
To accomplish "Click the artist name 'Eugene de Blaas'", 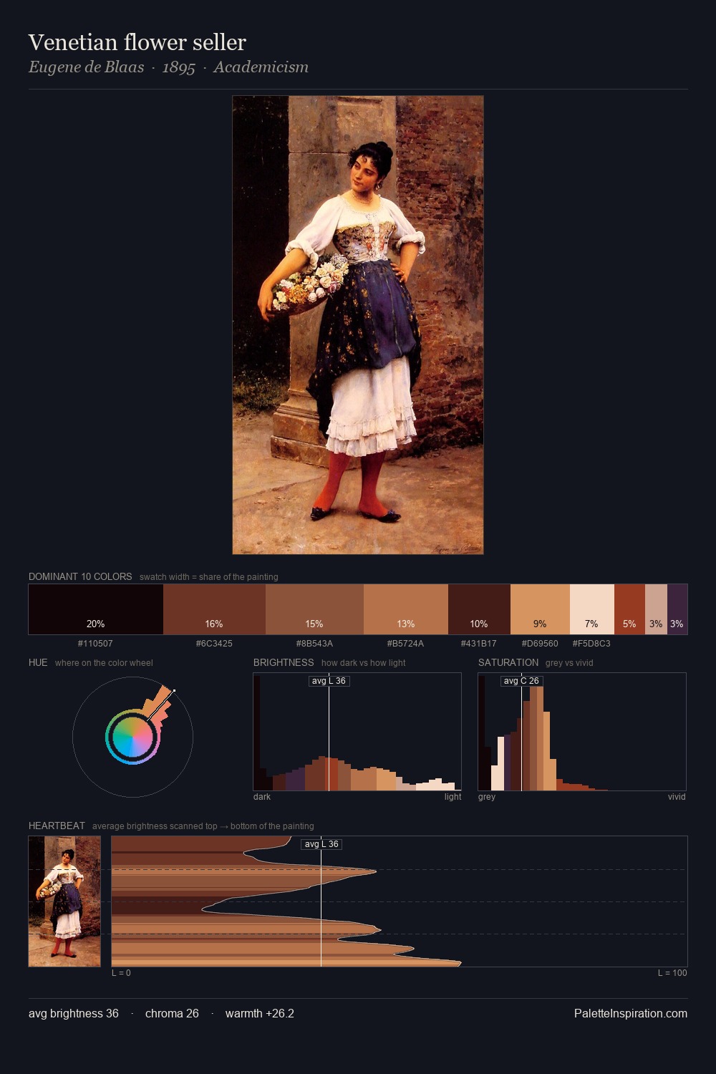I will [x=86, y=67].
